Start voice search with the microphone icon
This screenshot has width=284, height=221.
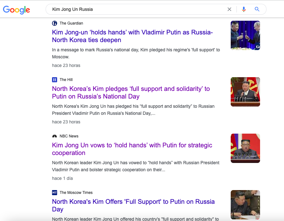pos(244,9)
